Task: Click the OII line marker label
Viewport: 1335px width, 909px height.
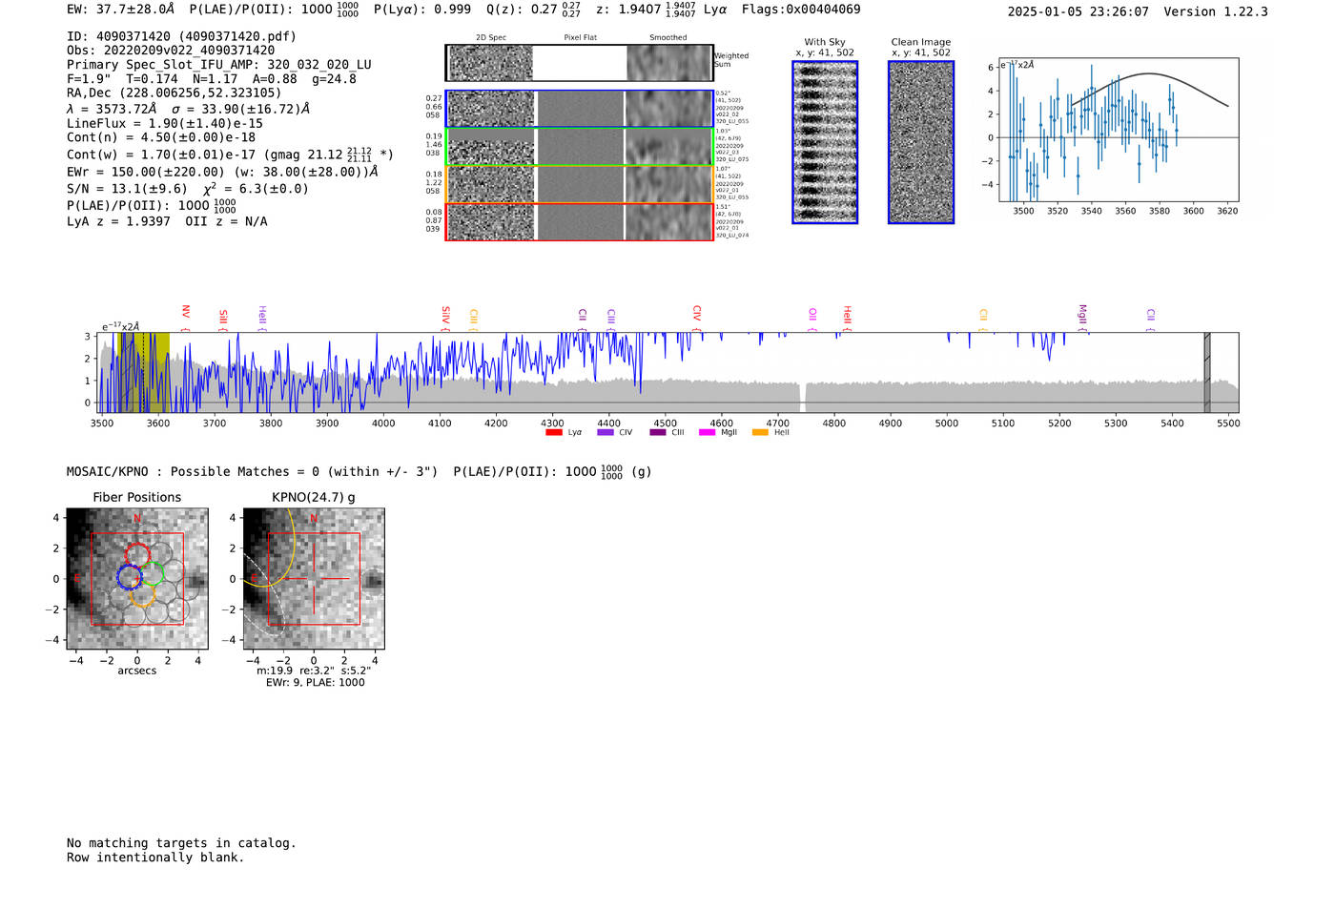Action: coord(812,314)
